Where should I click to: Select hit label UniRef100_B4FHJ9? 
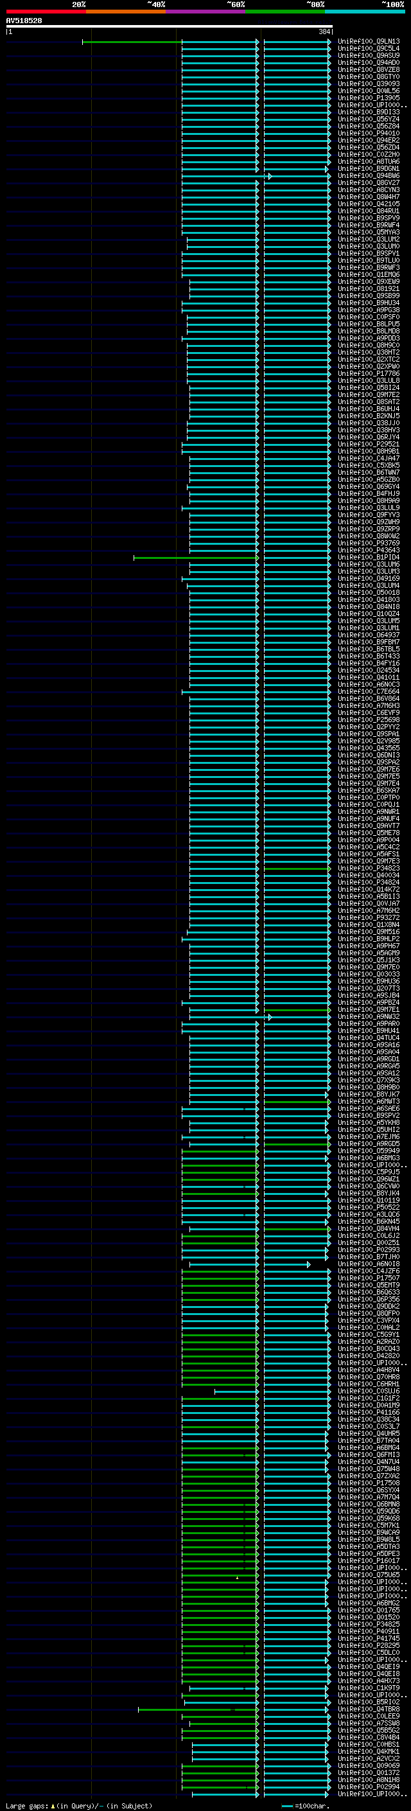pos(368,493)
